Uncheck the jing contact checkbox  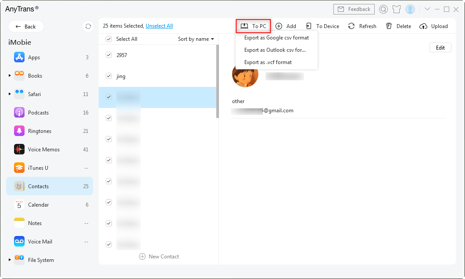pyautogui.click(x=109, y=76)
